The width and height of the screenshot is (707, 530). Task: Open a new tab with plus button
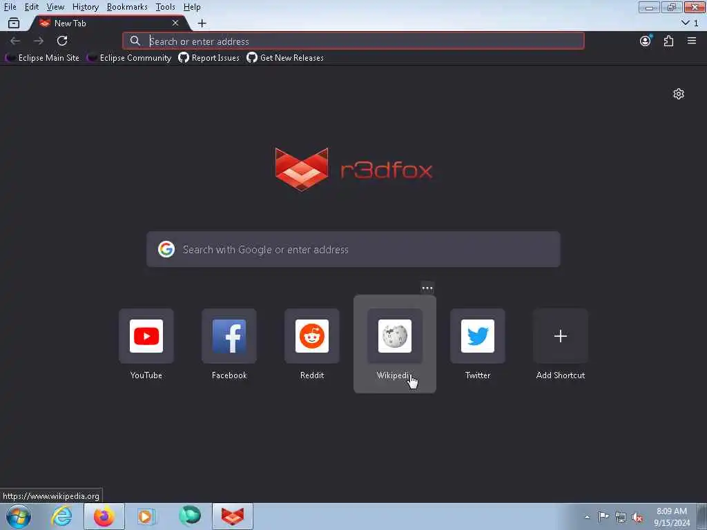click(x=202, y=23)
